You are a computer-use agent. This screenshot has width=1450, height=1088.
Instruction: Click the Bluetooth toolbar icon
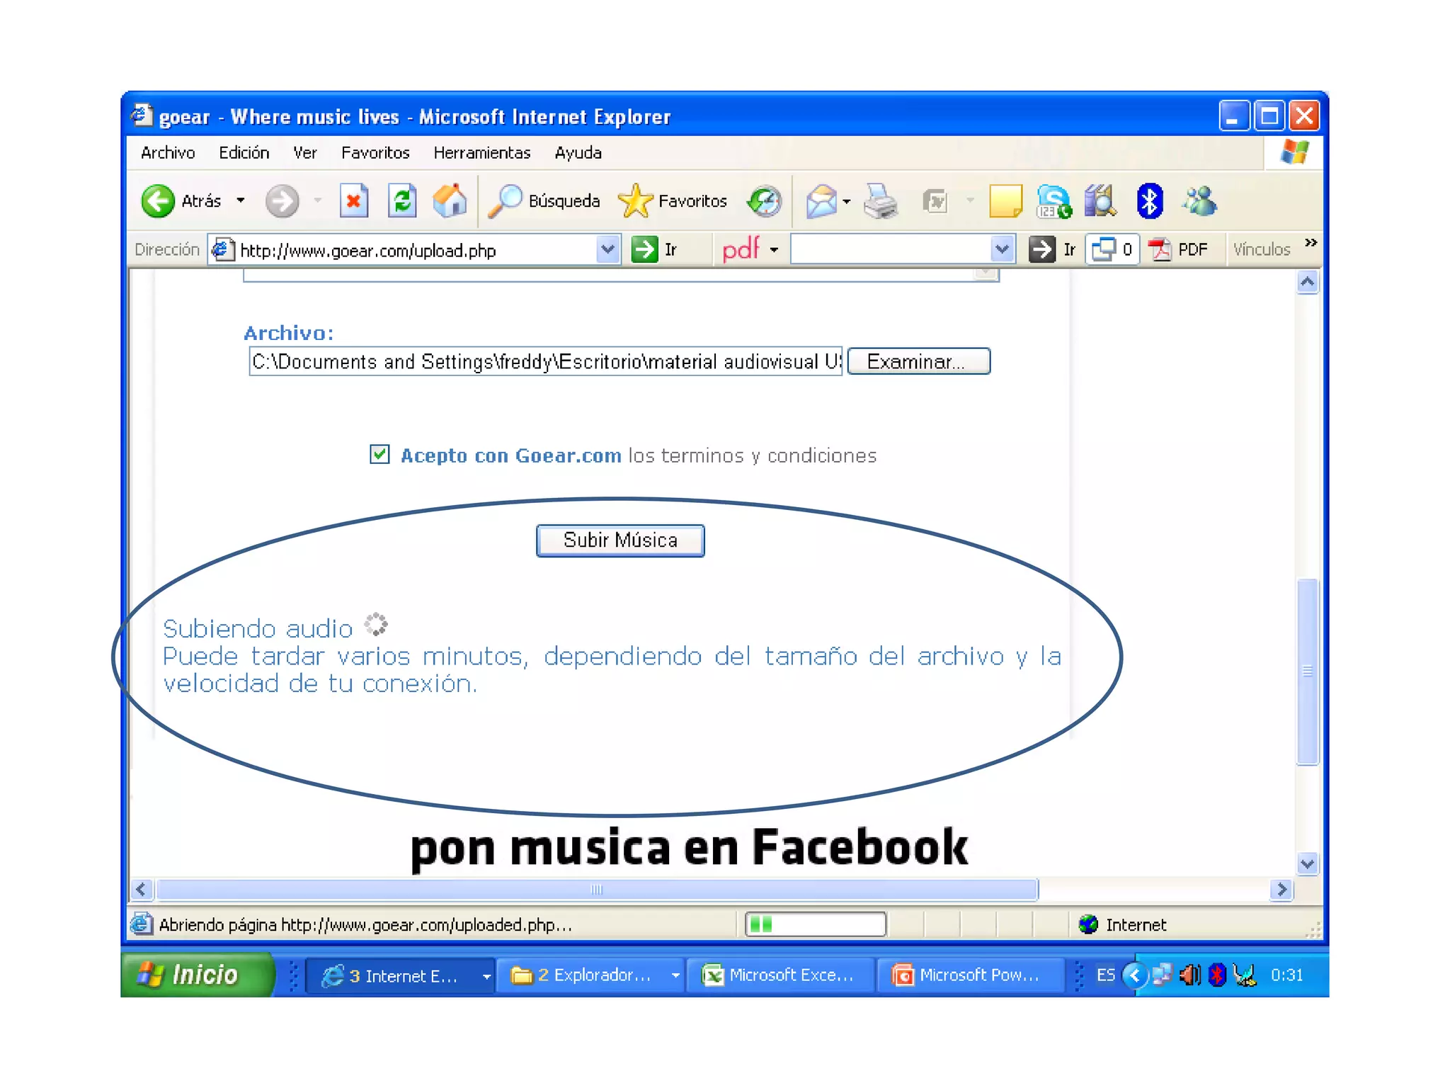coord(1149,202)
